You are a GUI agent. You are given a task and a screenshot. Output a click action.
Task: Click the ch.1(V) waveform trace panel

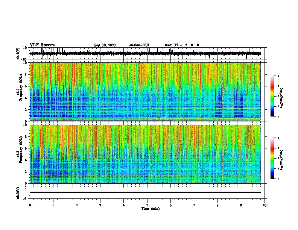click(148, 53)
